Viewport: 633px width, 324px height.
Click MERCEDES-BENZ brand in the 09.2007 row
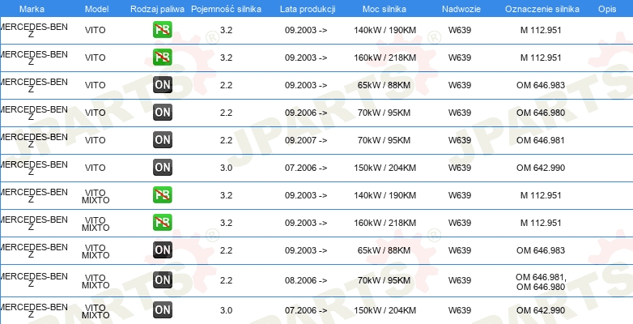pyautogui.click(x=34, y=141)
